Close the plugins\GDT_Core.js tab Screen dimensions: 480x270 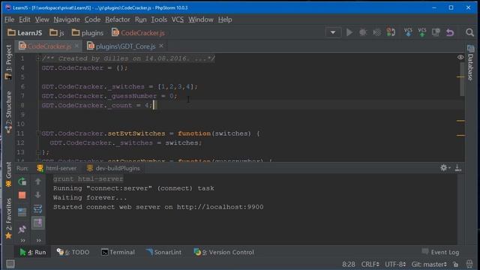[161, 46]
